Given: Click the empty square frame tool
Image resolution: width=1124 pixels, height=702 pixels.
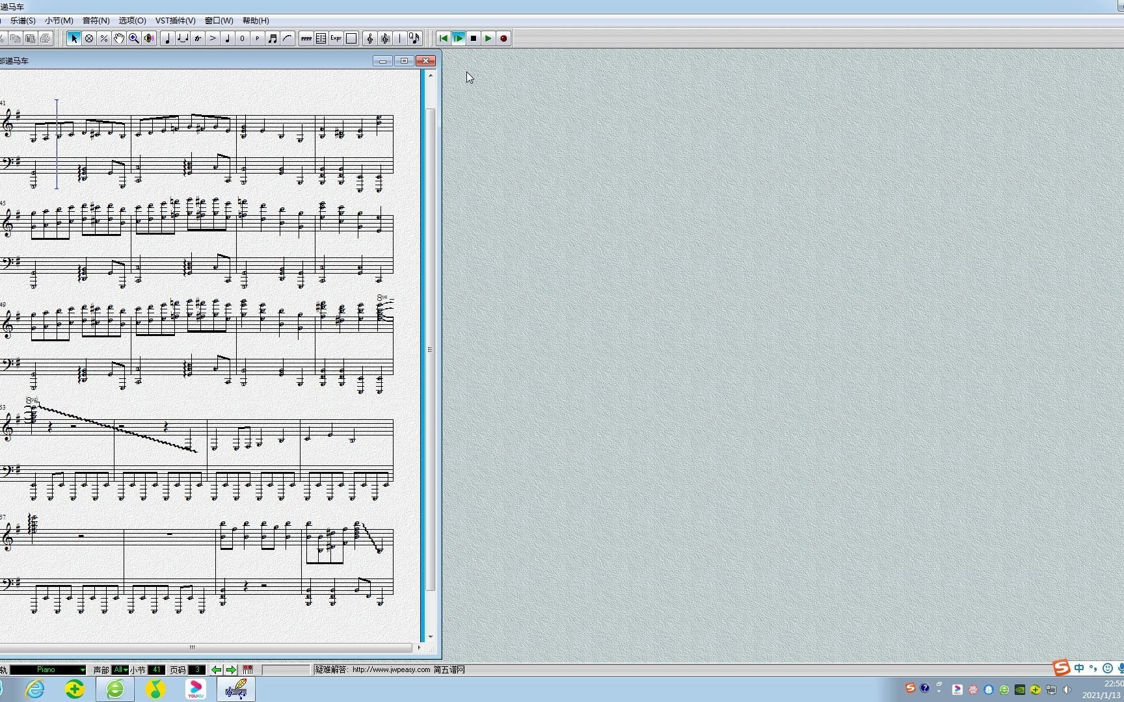Looking at the screenshot, I should (x=351, y=38).
